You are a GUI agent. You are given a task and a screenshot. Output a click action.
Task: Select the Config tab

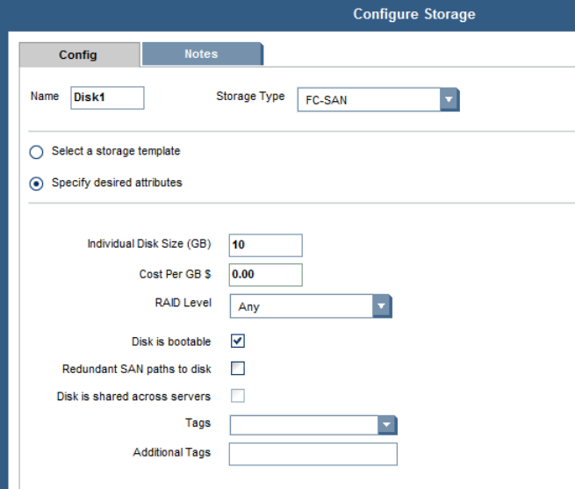[78, 55]
